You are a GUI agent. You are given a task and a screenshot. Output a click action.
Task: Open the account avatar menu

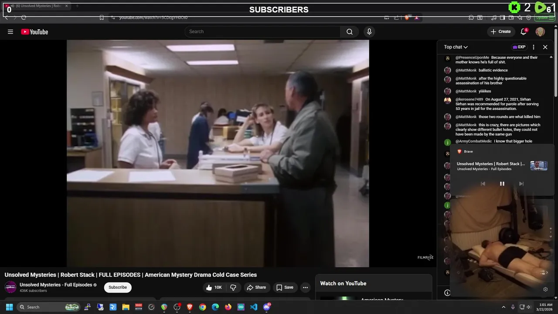pyautogui.click(x=540, y=31)
